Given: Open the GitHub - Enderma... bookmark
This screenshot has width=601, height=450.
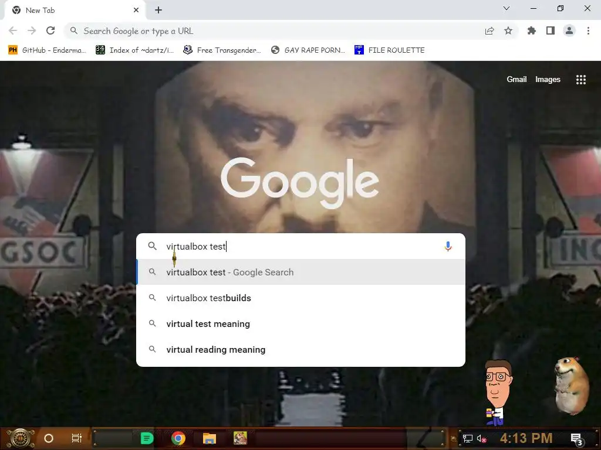Looking at the screenshot, I should [47, 50].
